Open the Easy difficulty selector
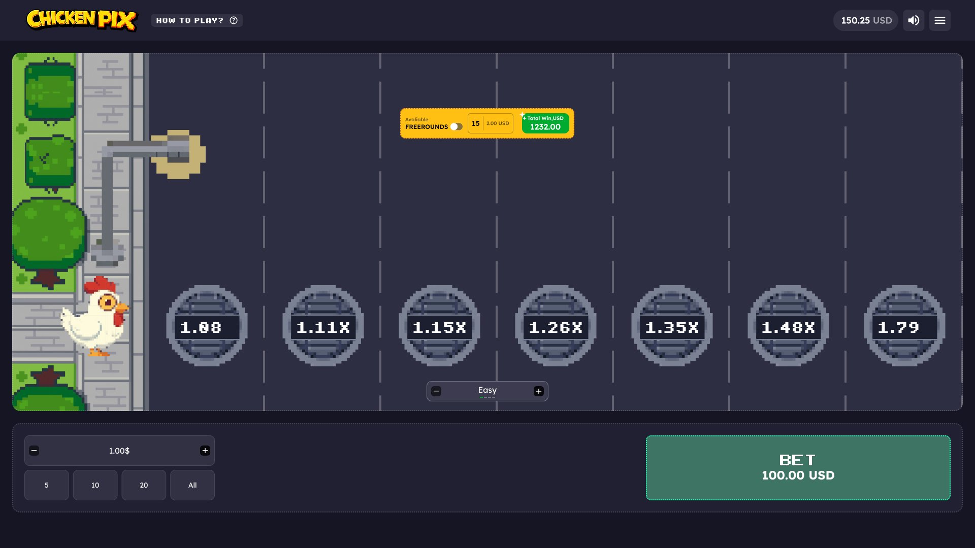The image size is (975, 548). pos(487,391)
